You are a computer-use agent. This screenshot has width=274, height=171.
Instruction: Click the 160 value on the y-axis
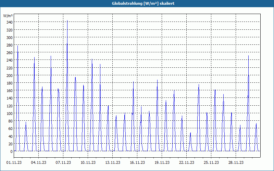tap(10, 91)
